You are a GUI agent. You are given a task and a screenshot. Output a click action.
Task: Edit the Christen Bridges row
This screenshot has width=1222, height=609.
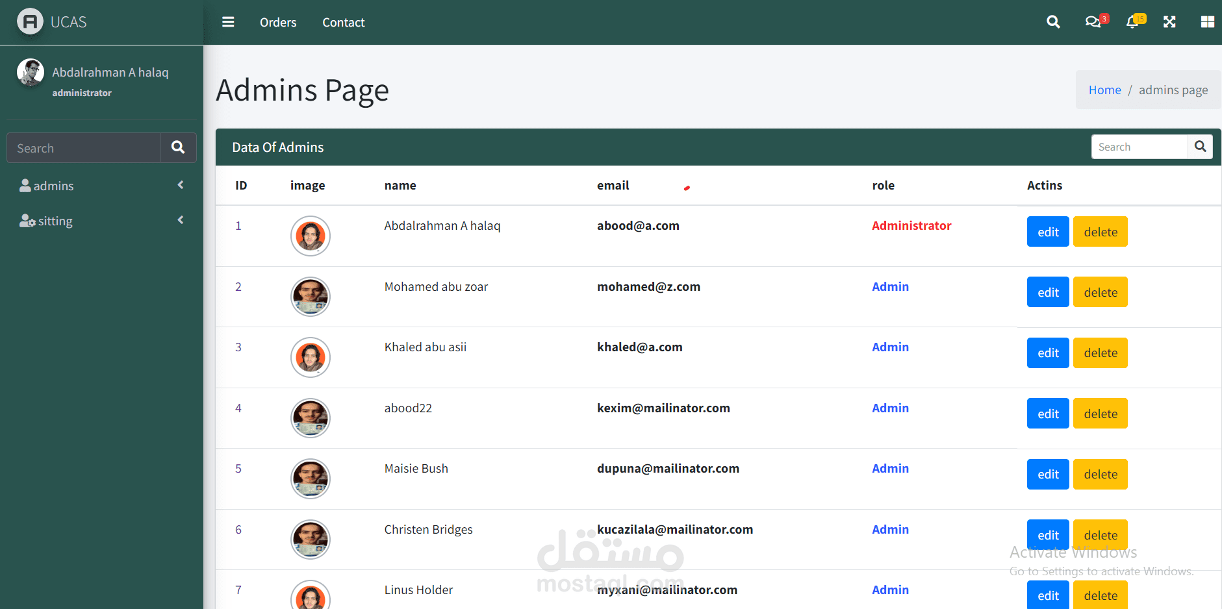tap(1048, 535)
